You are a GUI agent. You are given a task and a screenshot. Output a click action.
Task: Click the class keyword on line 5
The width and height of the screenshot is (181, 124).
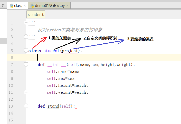pos(35,51)
